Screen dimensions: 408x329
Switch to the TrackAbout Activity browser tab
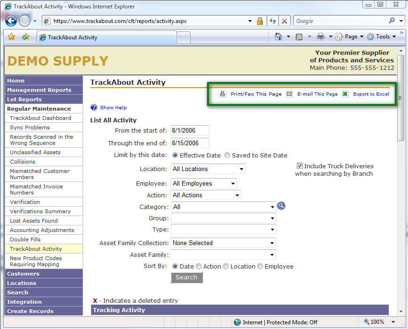pyautogui.click(x=107, y=37)
